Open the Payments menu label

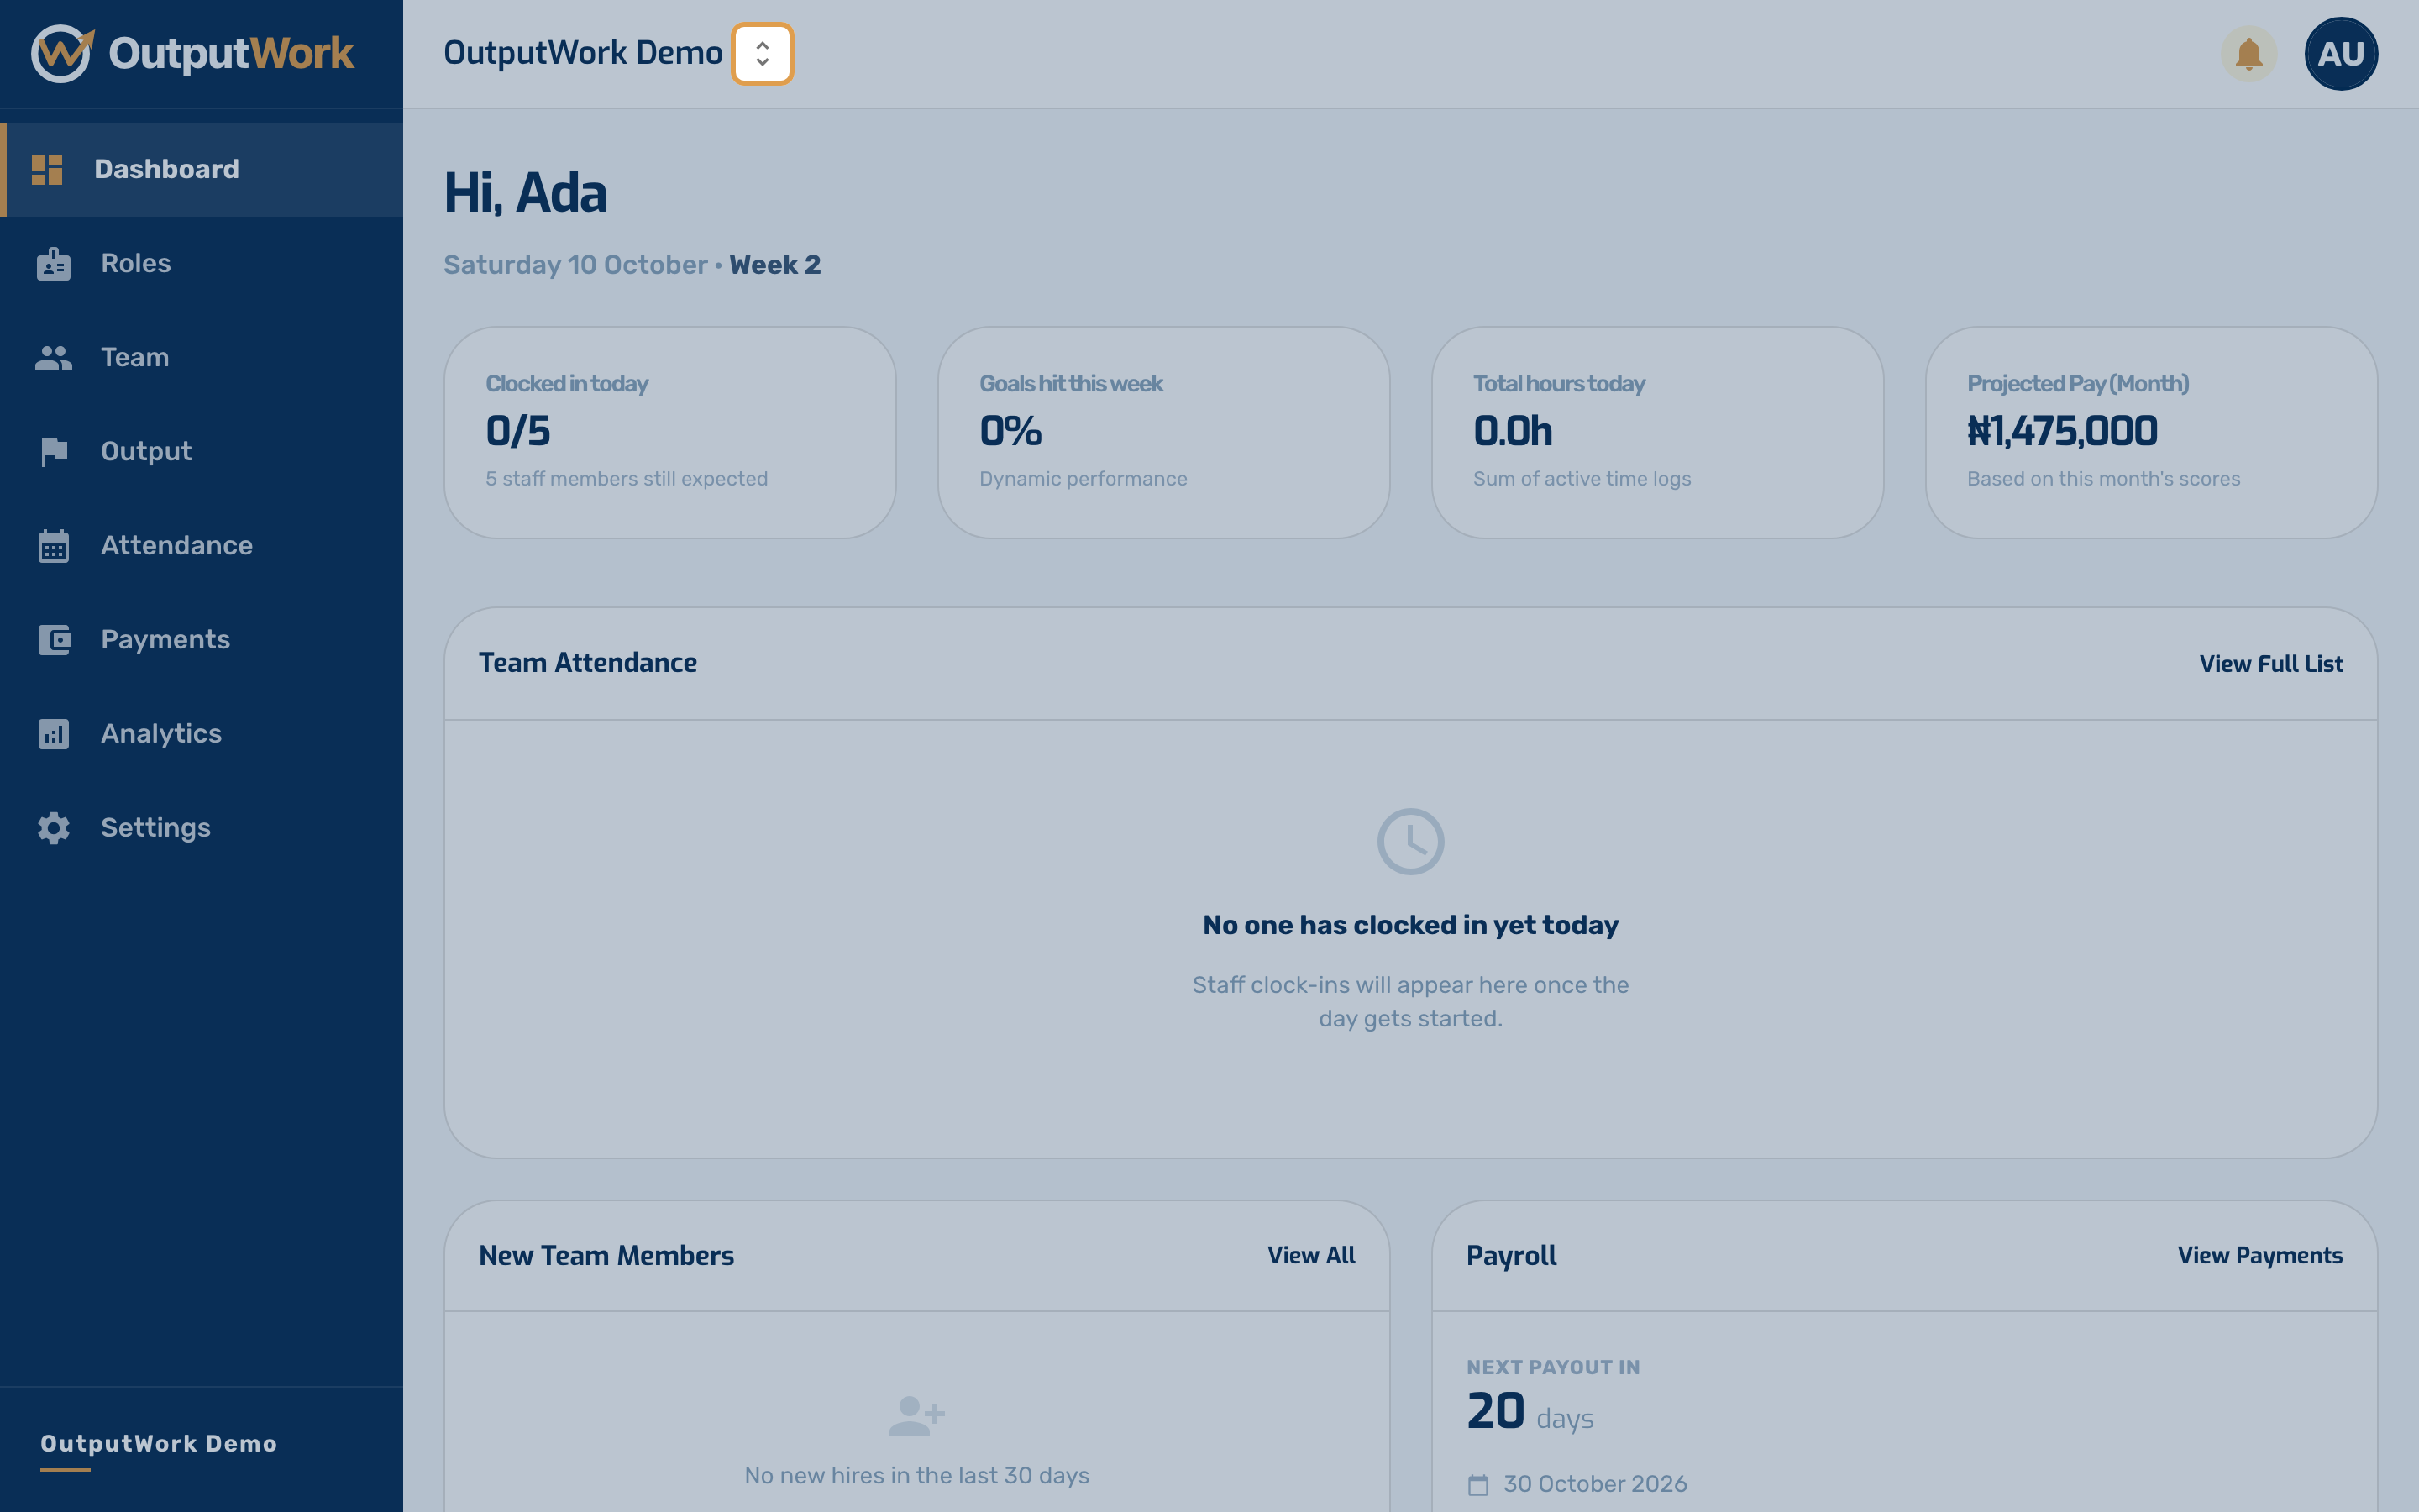[166, 639]
